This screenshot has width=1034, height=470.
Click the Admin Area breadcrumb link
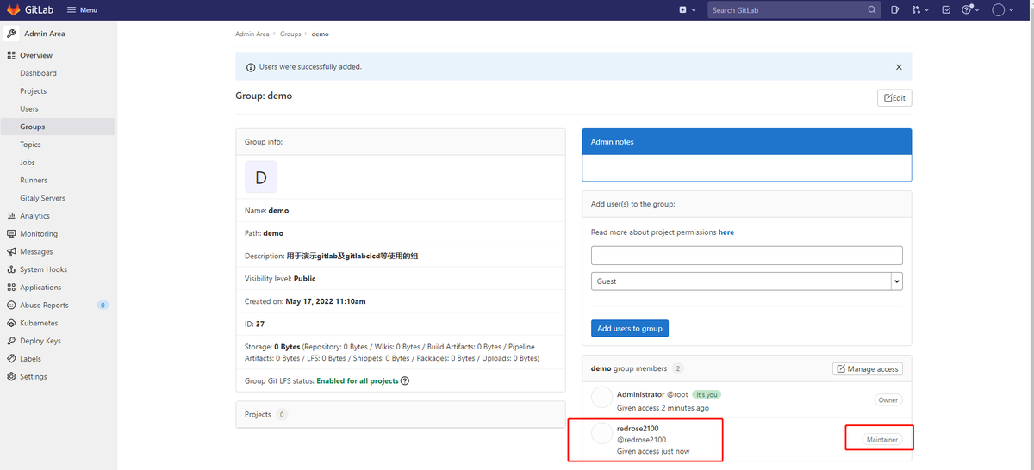click(252, 34)
